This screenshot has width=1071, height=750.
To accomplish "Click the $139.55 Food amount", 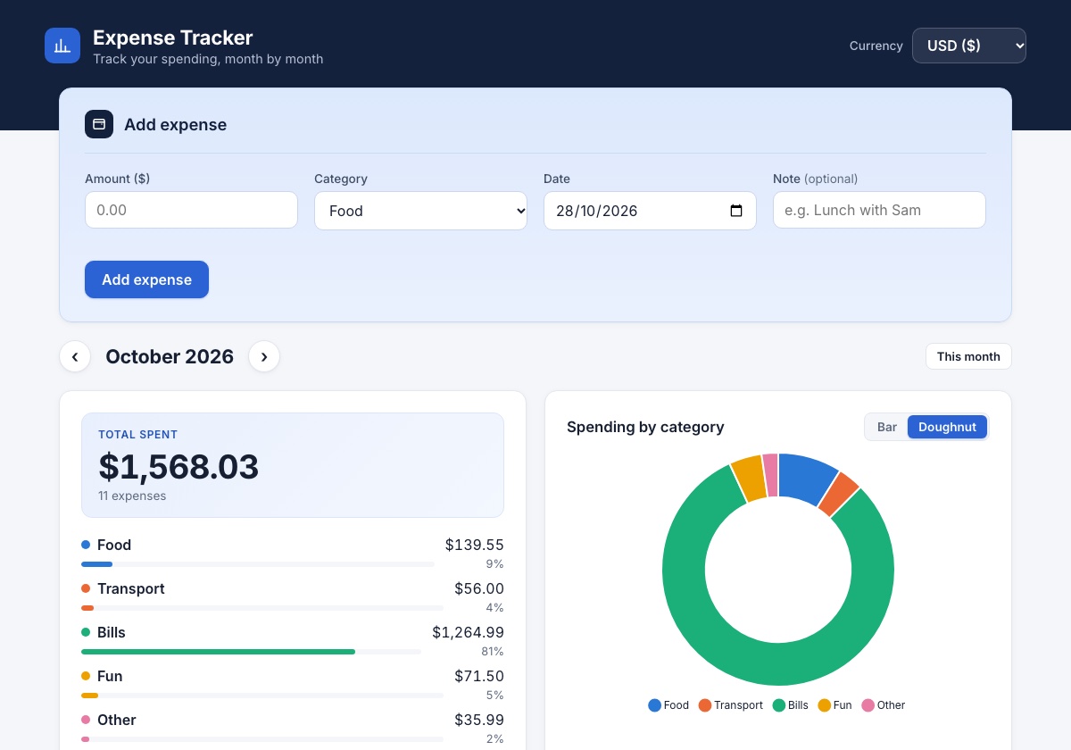I will 475,545.
